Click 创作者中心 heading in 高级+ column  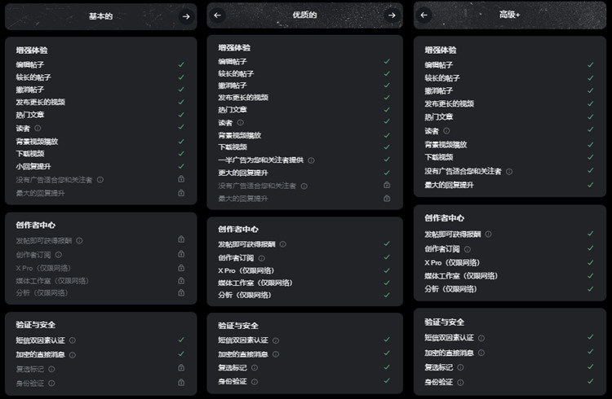coord(445,218)
